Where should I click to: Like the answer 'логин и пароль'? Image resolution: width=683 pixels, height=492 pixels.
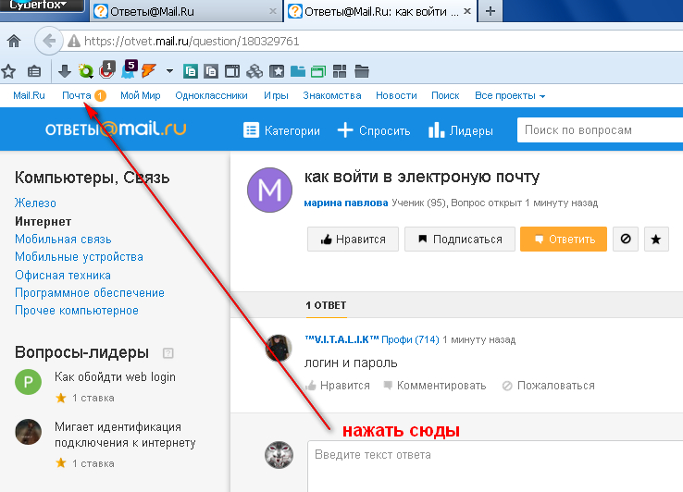coord(338,386)
